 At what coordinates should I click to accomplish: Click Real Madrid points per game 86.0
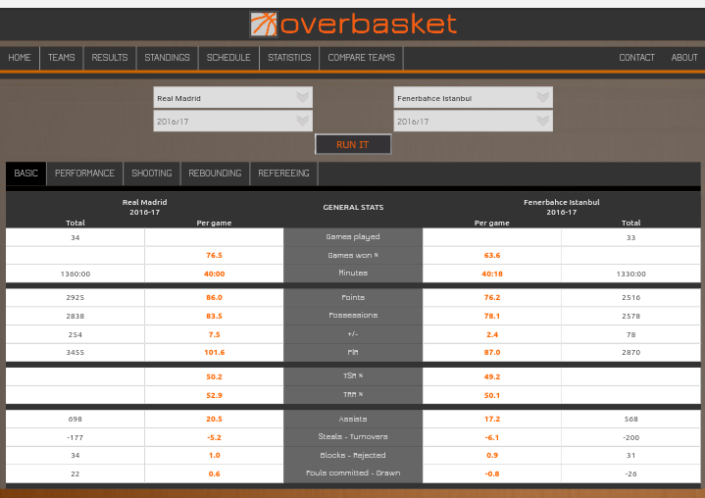tap(214, 298)
